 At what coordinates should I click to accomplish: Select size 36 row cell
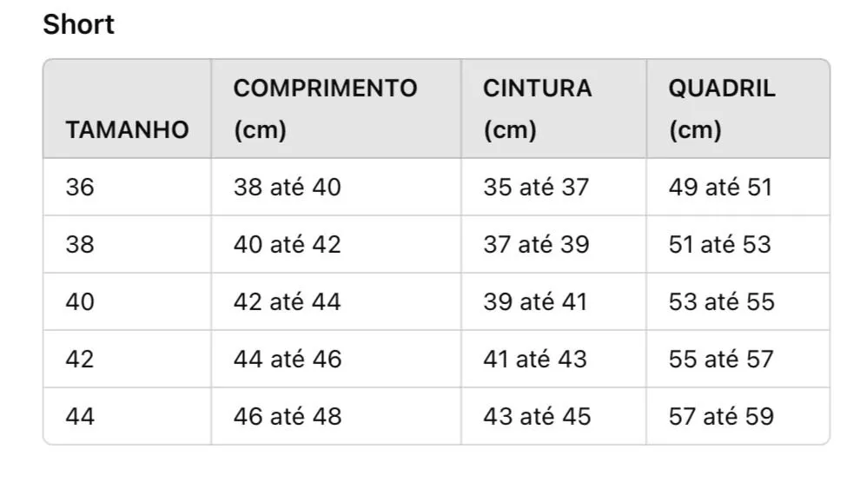coord(127,187)
